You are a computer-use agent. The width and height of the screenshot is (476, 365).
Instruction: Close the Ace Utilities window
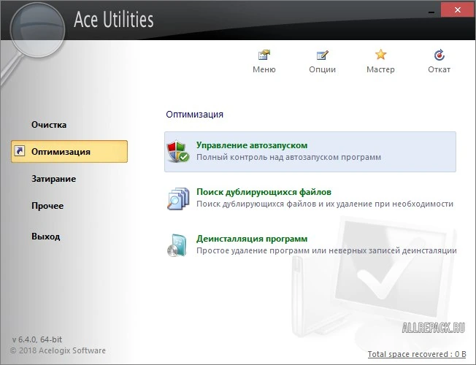tap(458, 10)
